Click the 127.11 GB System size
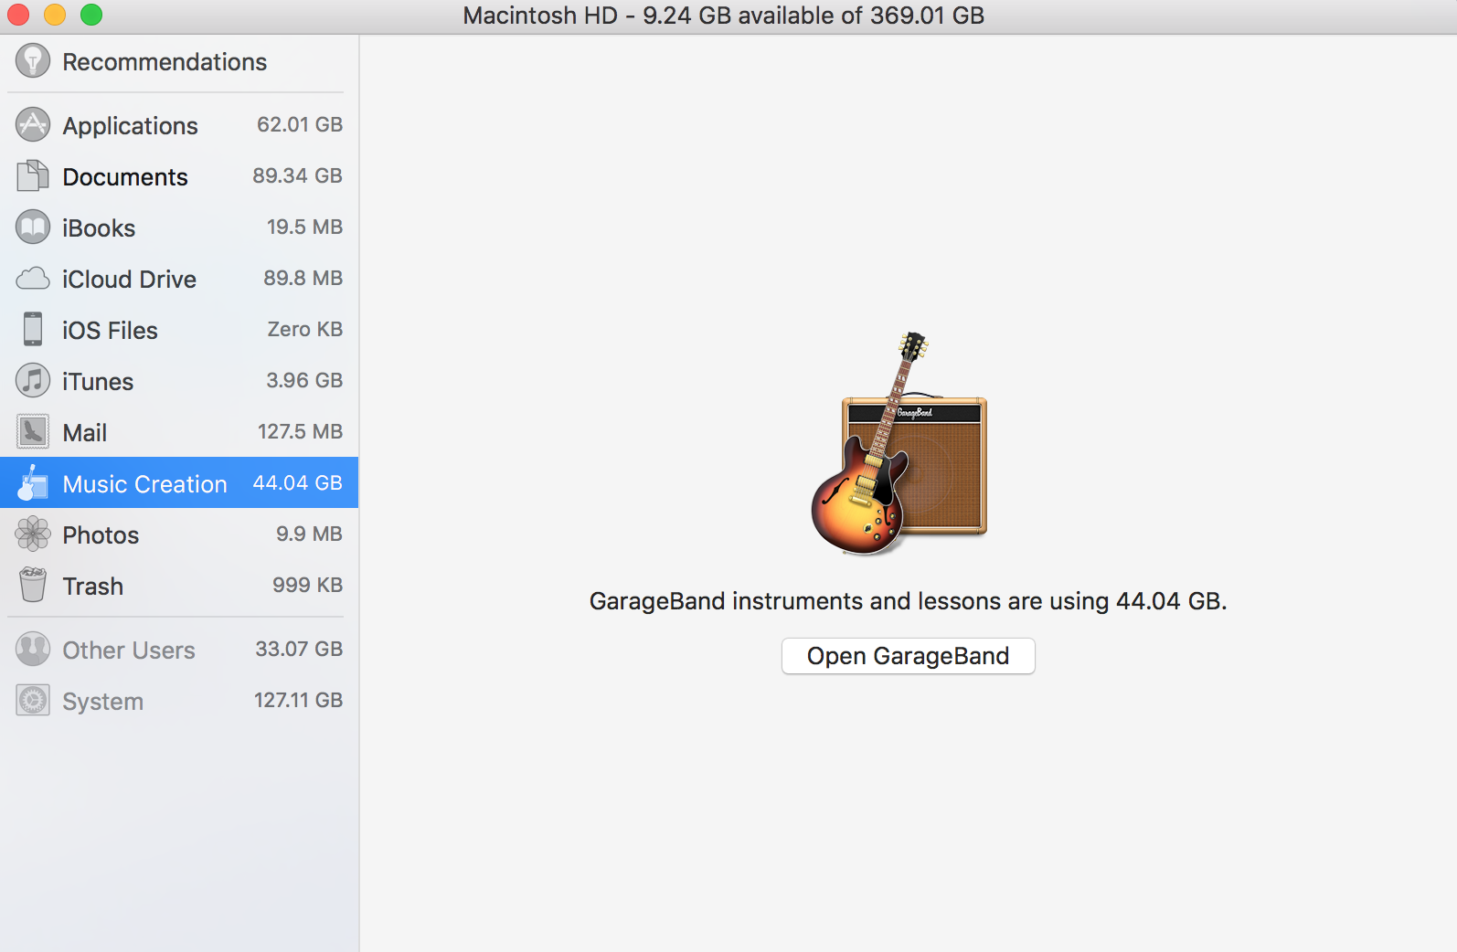 [298, 700]
